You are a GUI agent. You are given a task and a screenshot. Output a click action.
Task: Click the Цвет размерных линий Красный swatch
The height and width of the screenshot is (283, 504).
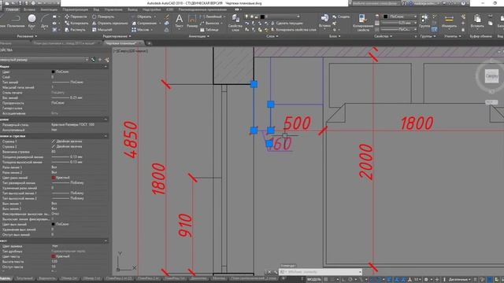point(54,178)
